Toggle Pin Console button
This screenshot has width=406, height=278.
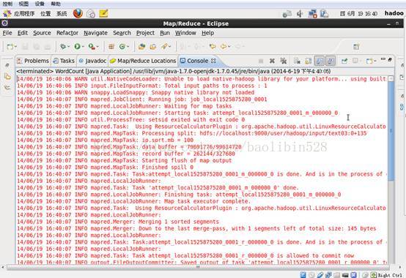click(344, 61)
